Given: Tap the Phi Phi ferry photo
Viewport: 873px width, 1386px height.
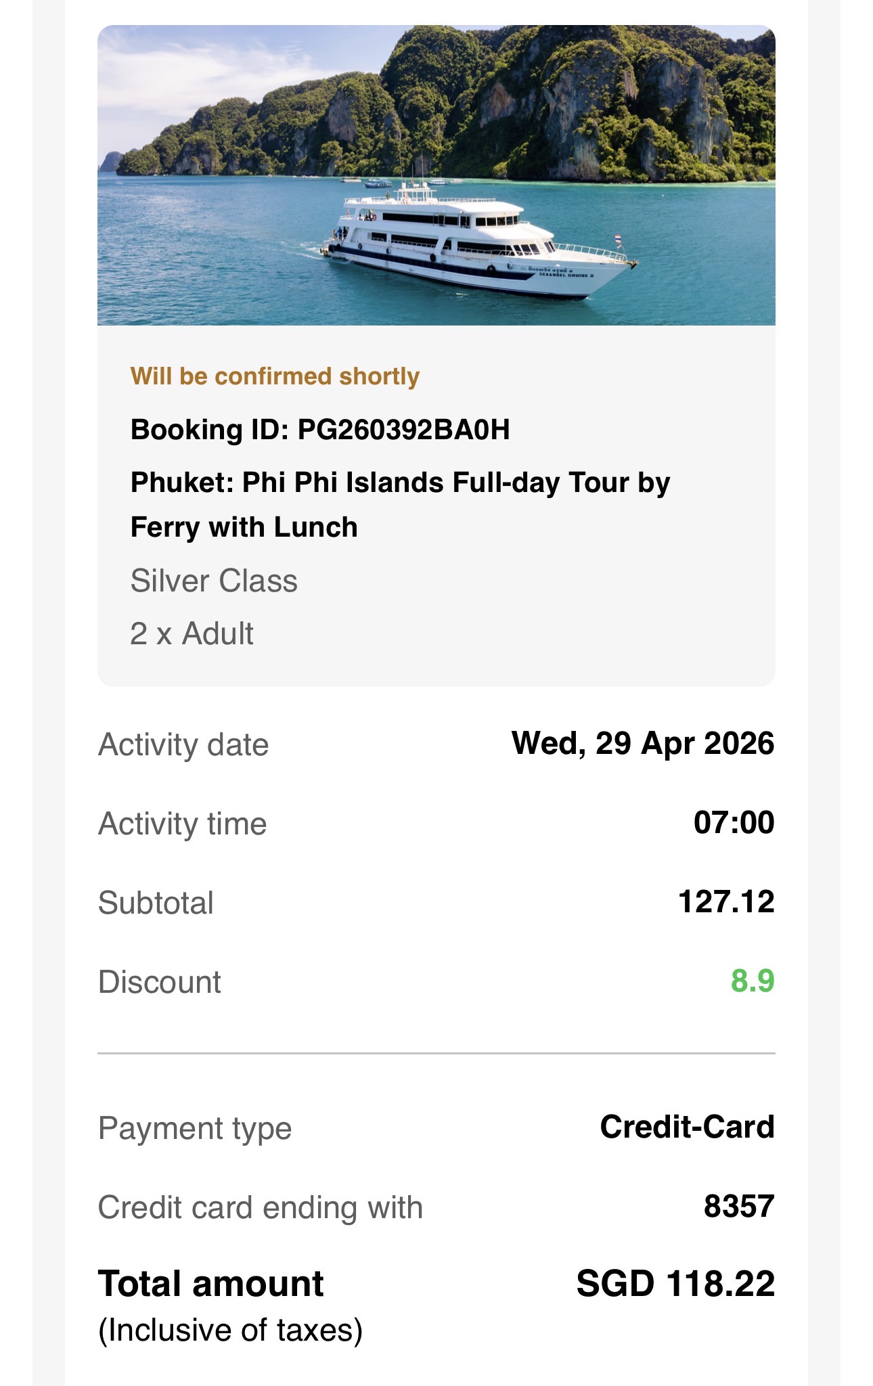Looking at the screenshot, I should [436, 175].
